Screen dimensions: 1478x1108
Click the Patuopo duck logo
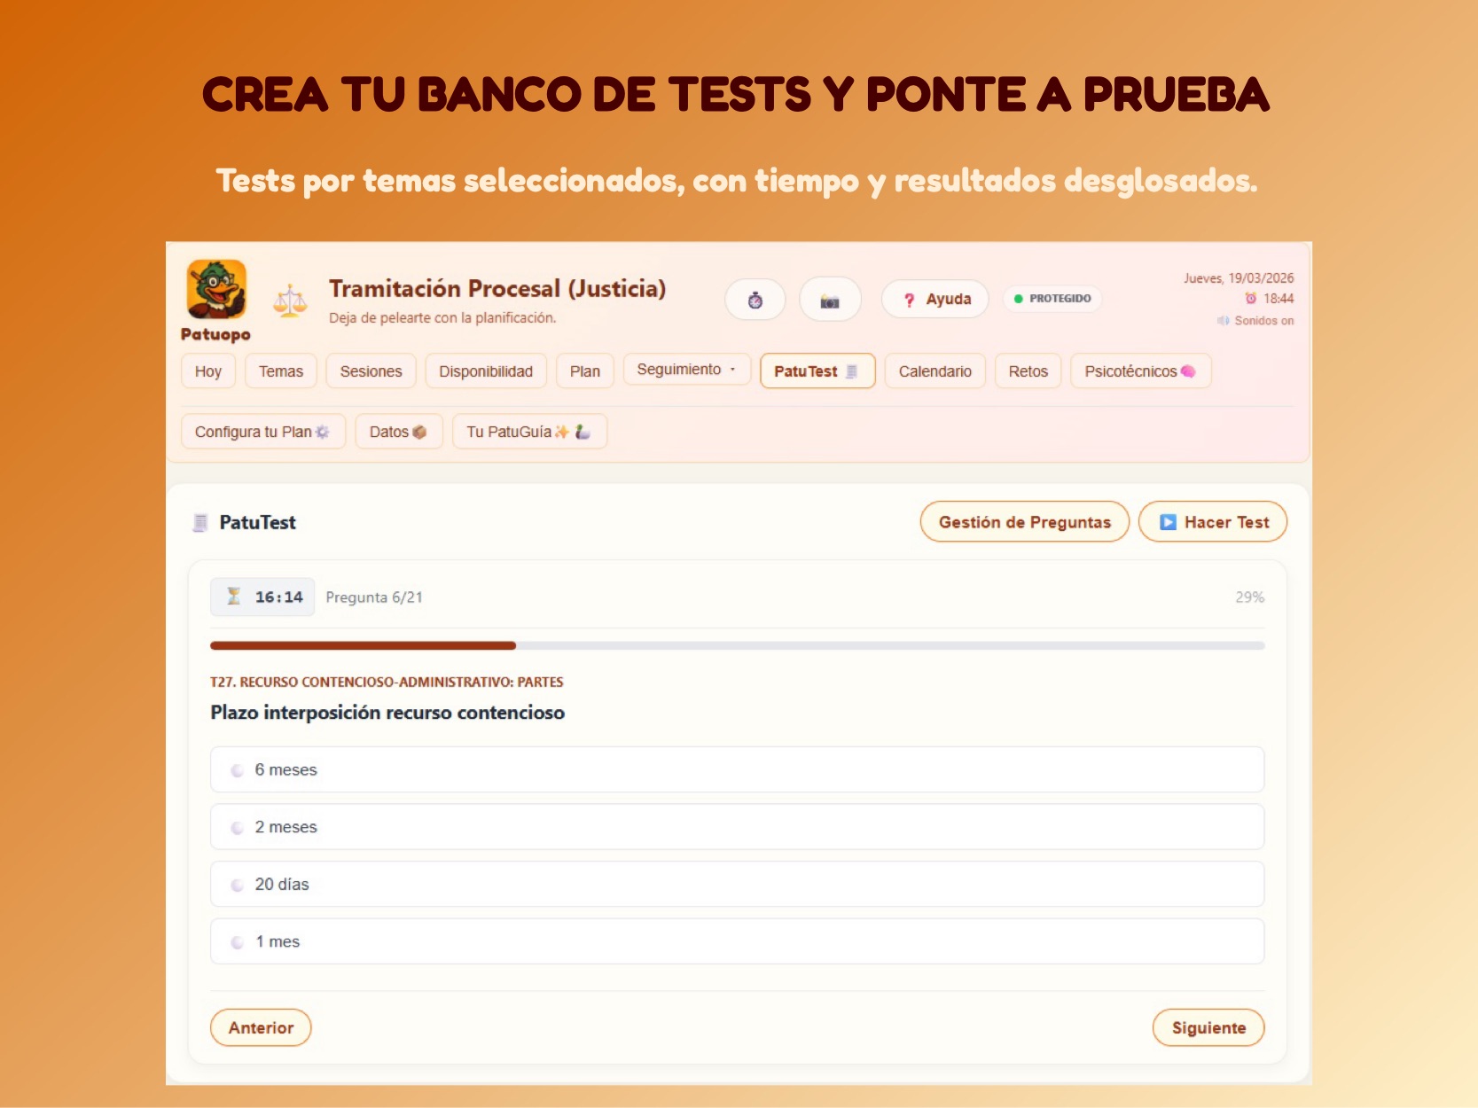pos(215,289)
